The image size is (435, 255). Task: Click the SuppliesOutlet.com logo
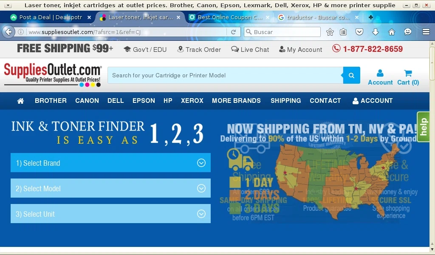click(x=53, y=75)
